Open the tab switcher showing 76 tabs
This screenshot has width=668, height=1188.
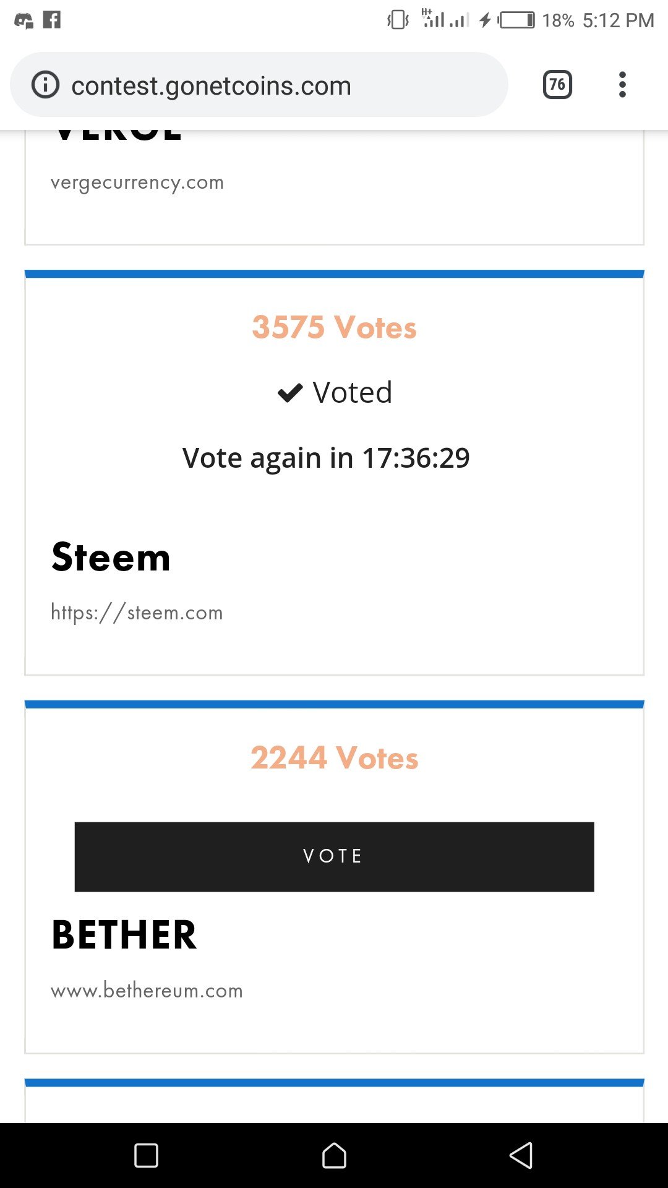pyautogui.click(x=557, y=85)
